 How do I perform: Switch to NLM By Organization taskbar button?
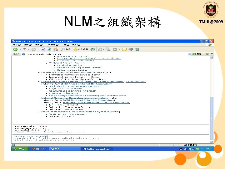pos(97,149)
